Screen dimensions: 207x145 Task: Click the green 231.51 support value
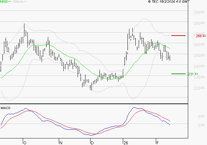(193, 74)
